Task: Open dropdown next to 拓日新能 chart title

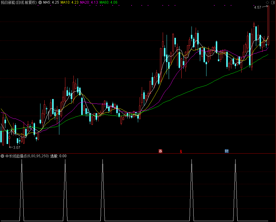Action: point(40,2)
